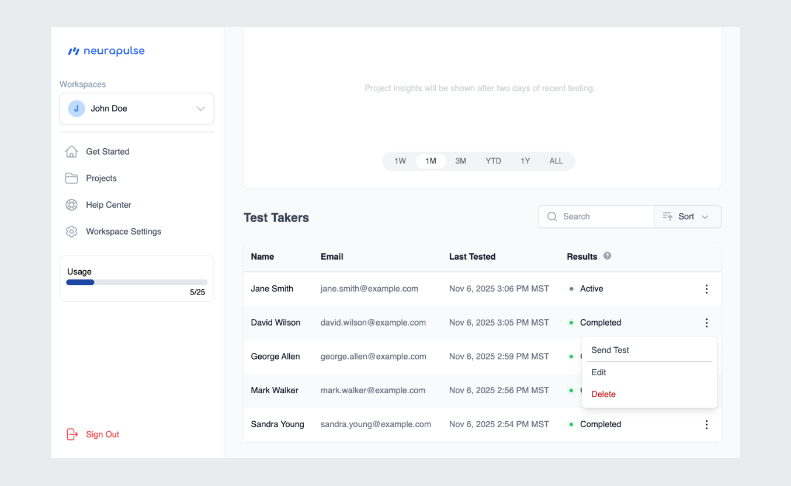
Task: Open the John Doe workspace dropdown
Action: pos(137,109)
